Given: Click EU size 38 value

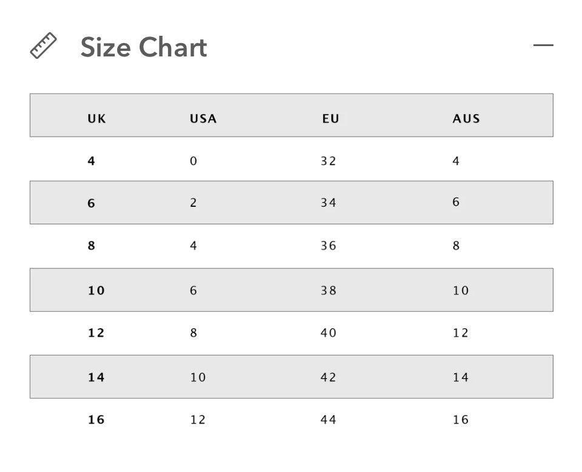Looking at the screenshot, I should tap(328, 291).
